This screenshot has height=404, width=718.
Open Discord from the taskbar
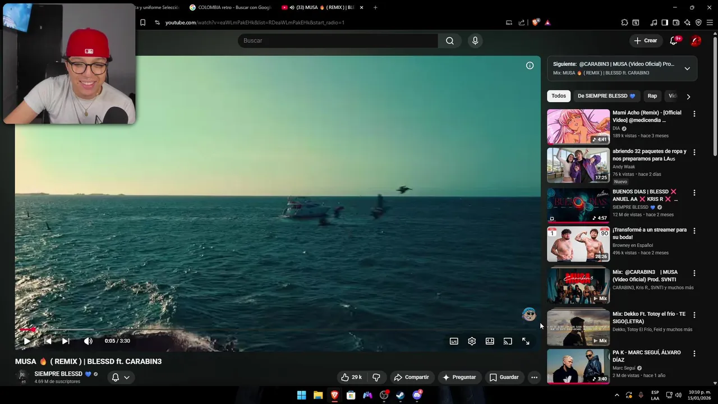point(417,395)
